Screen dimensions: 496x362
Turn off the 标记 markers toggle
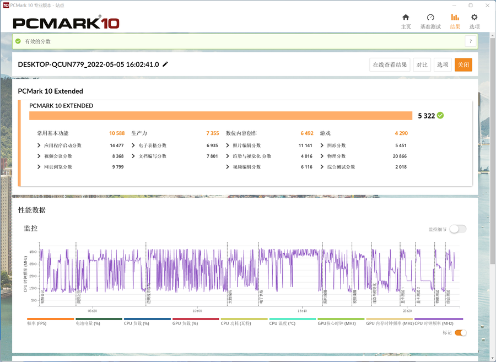point(460,333)
